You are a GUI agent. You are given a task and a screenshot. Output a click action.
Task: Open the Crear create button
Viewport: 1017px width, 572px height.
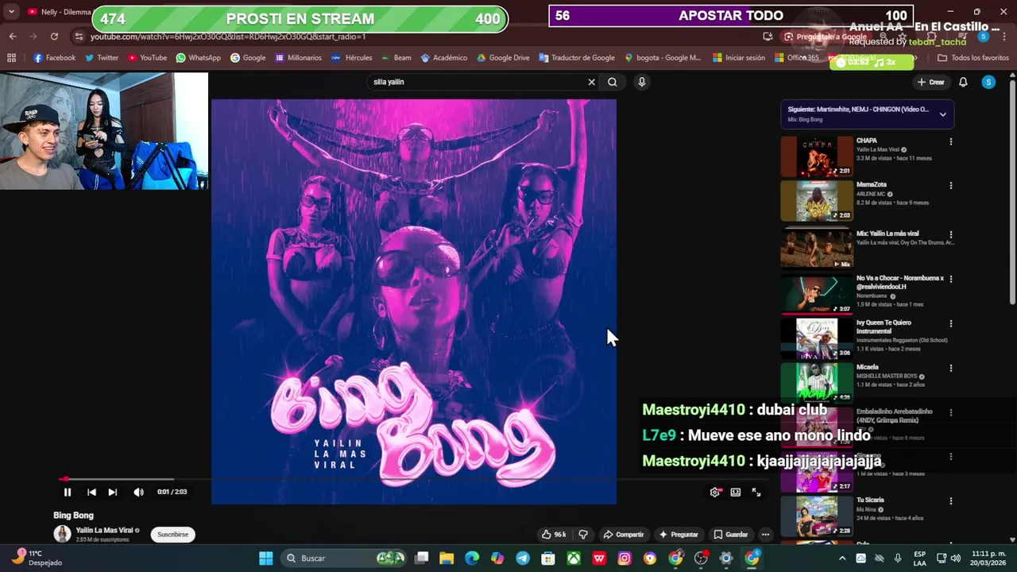pos(930,82)
